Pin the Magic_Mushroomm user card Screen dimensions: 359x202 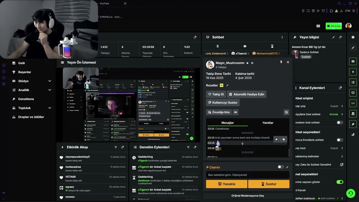point(281,62)
